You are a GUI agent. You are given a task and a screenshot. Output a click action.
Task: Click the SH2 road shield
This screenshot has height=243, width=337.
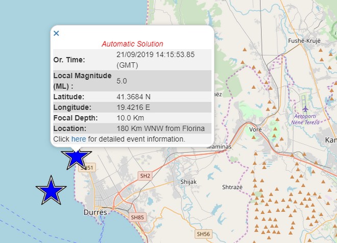[x=146, y=176]
